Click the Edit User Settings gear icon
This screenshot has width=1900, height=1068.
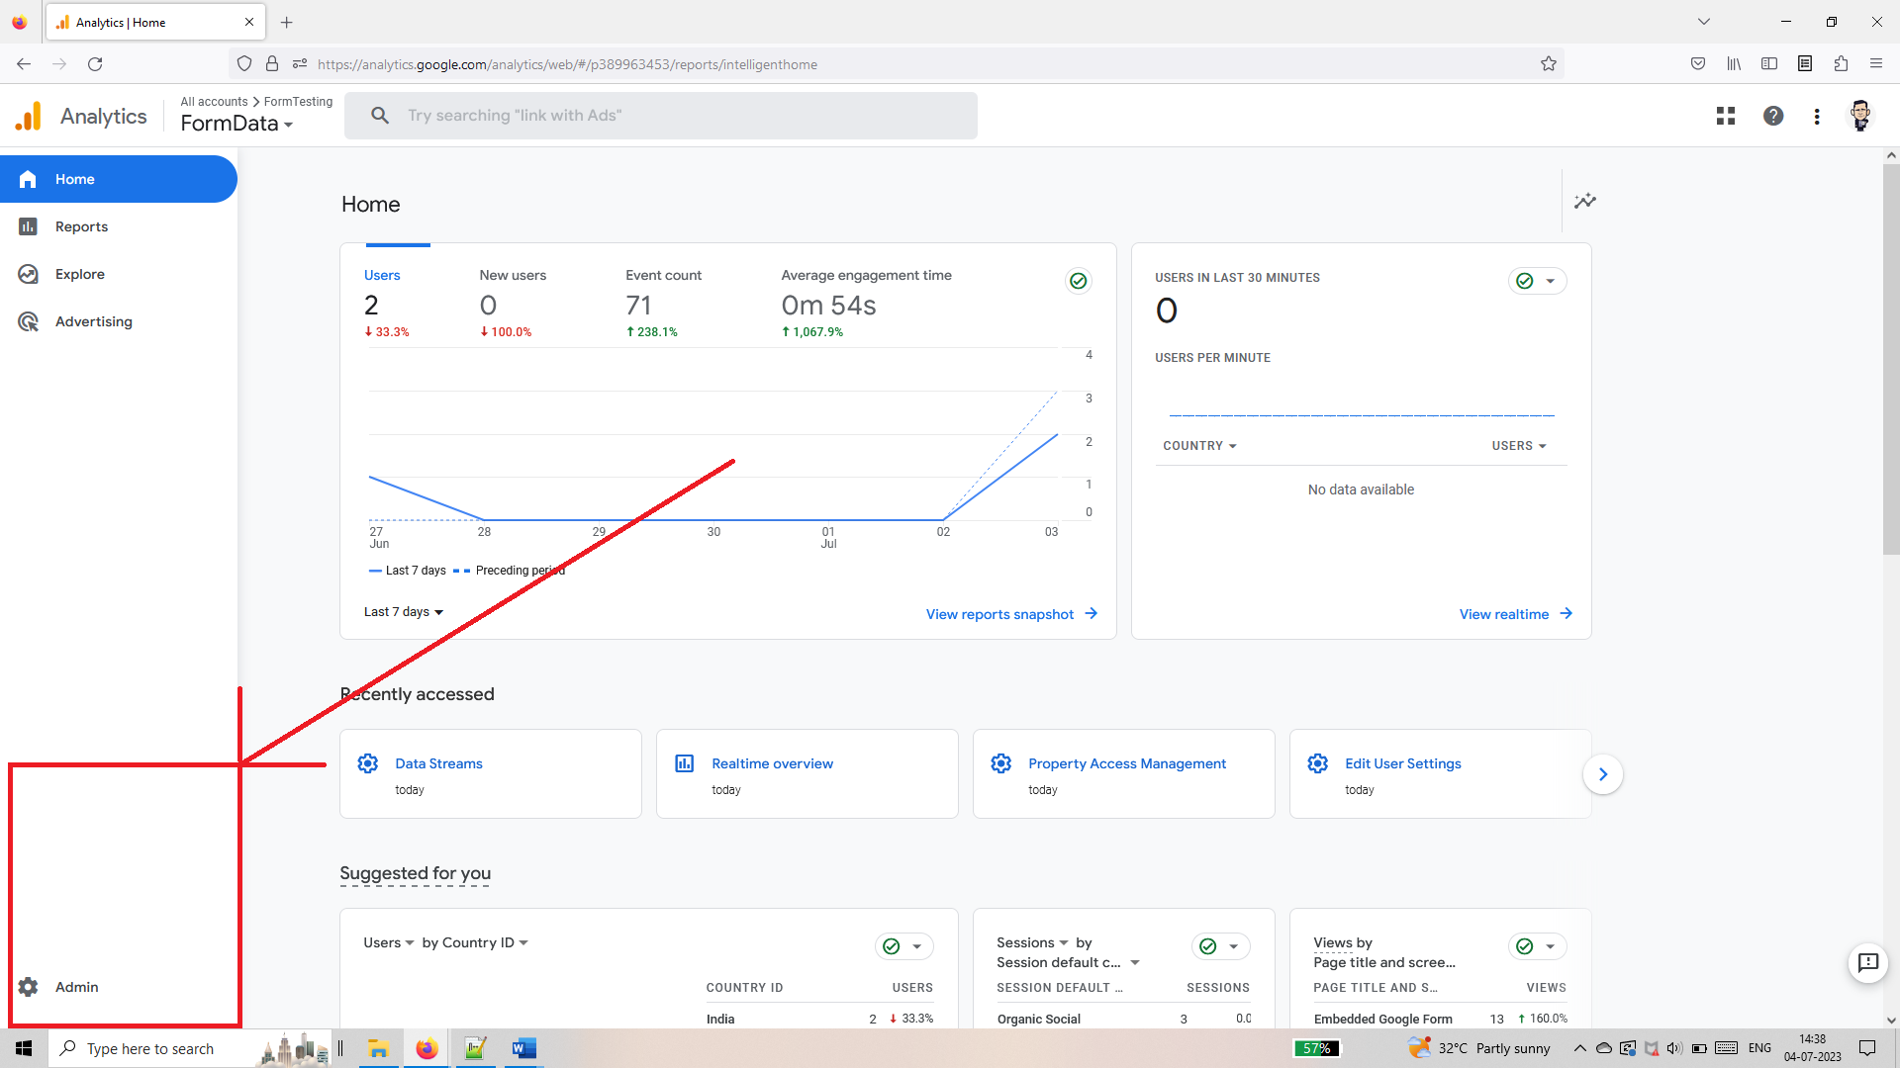[1318, 763]
